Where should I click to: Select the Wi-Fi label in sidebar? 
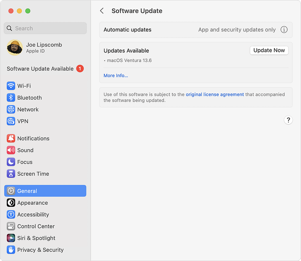[24, 86]
